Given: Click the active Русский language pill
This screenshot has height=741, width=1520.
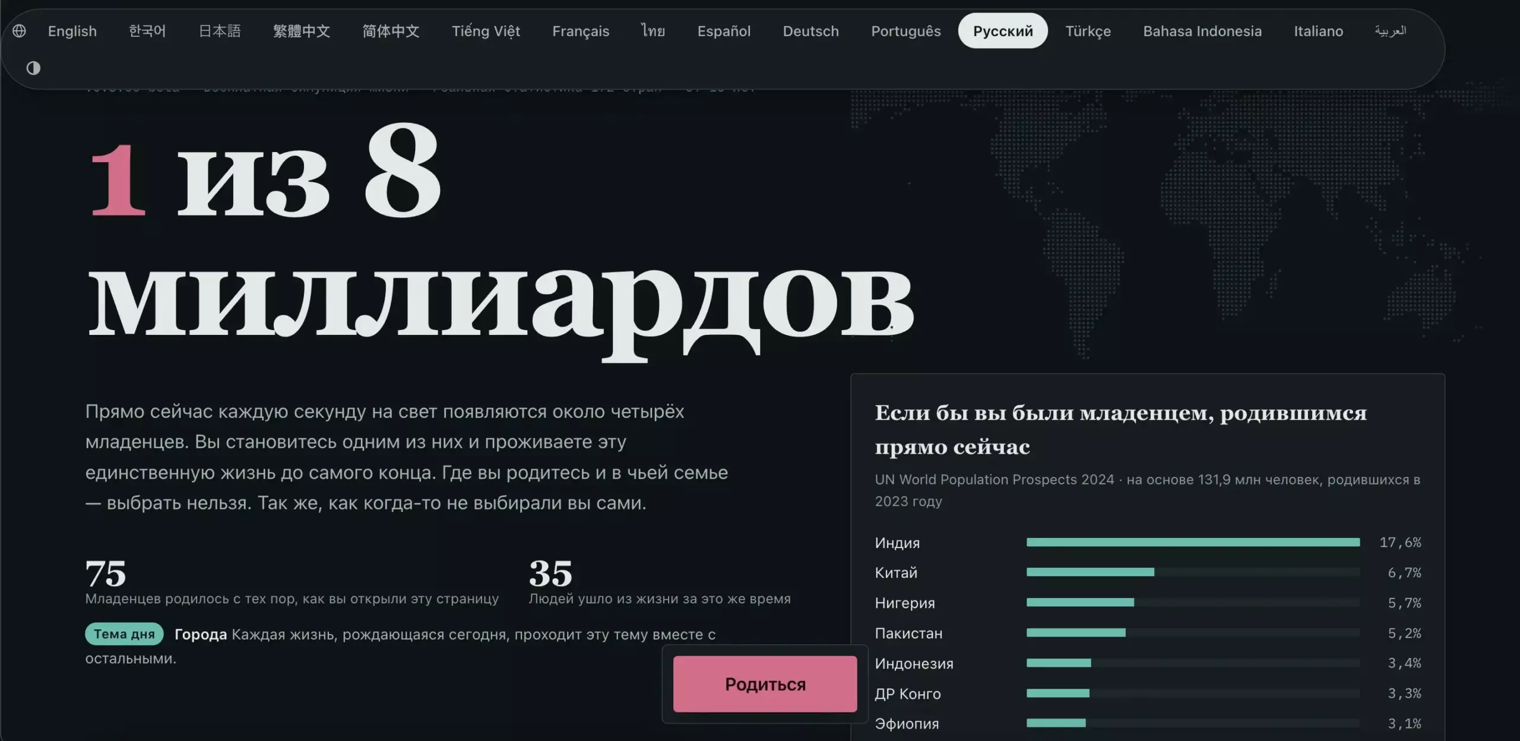Looking at the screenshot, I should [x=1003, y=31].
